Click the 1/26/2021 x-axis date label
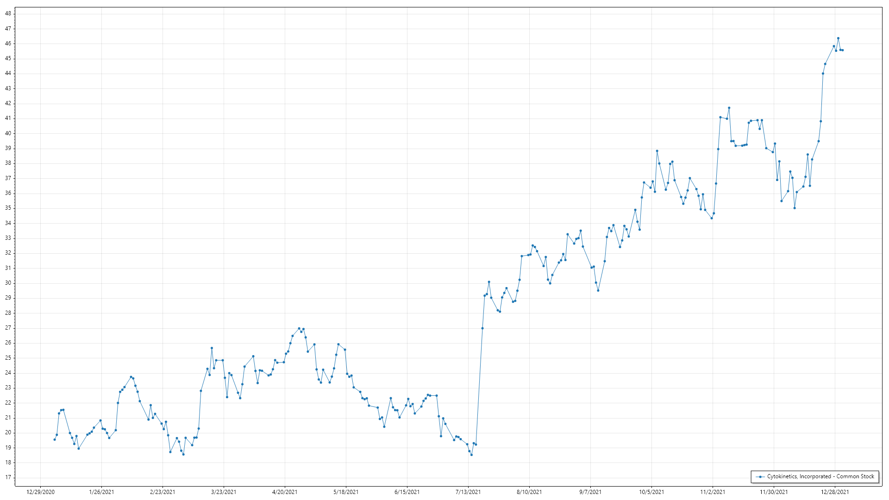The image size is (889, 500). pos(101,492)
